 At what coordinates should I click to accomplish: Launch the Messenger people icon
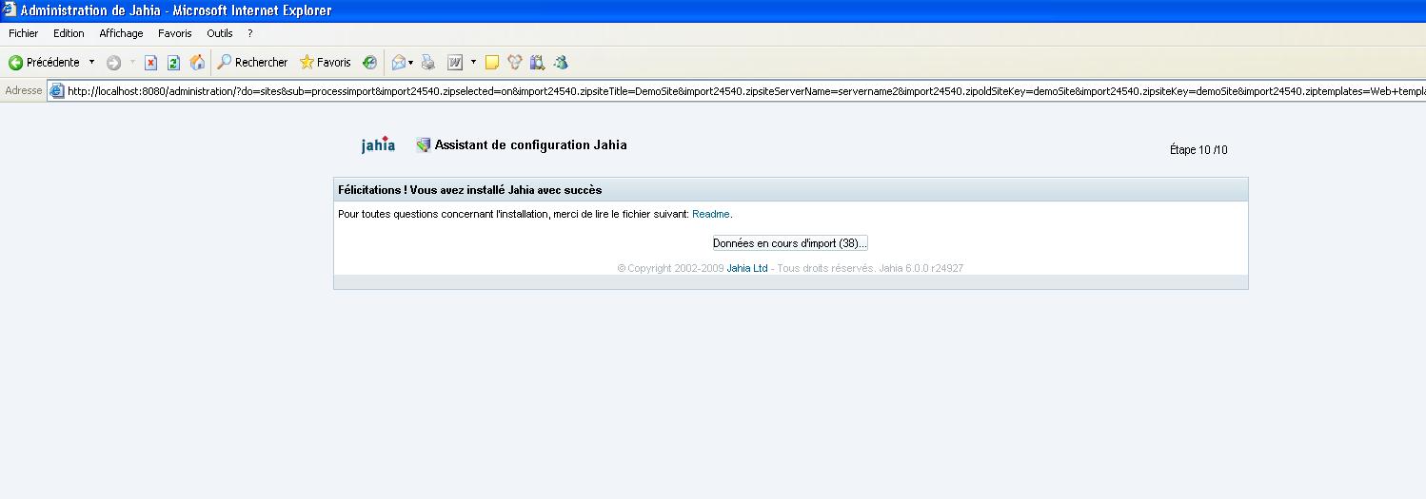point(560,63)
